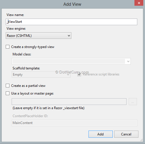Check Create as a partial view
Viewport: 145px width, 144px height.
(7, 86)
